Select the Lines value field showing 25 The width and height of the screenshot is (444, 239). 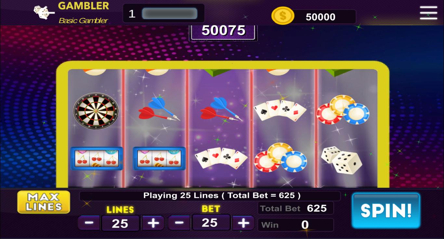point(120,223)
